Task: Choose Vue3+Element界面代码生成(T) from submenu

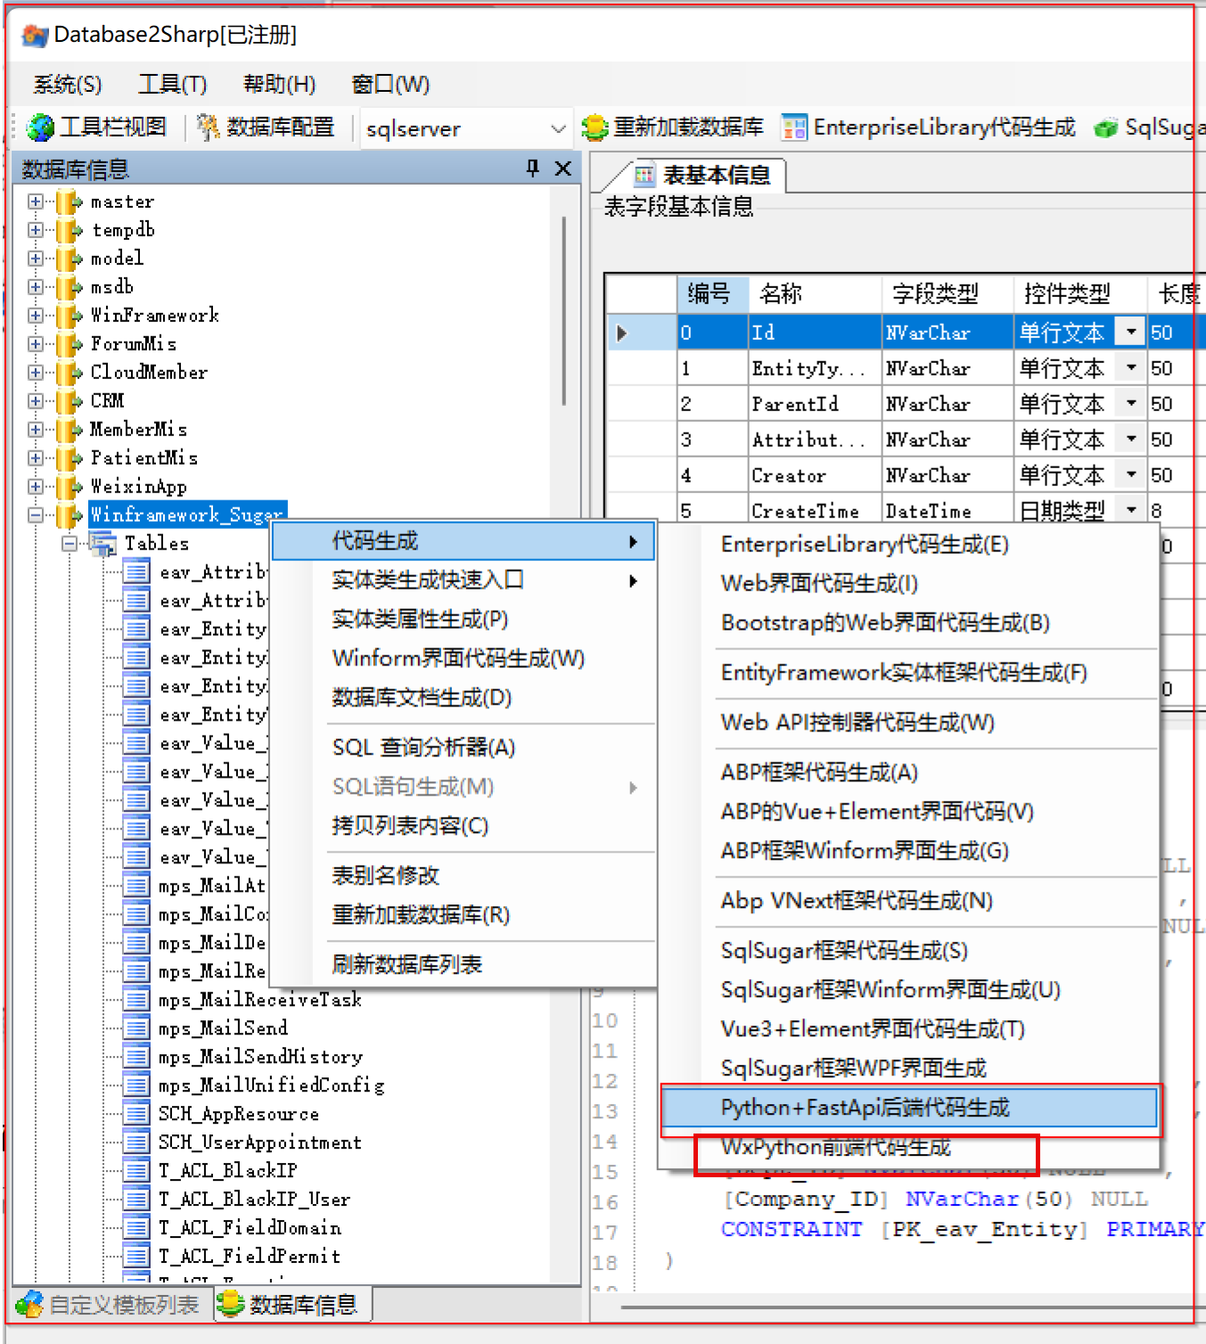Action: [x=909, y=1029]
